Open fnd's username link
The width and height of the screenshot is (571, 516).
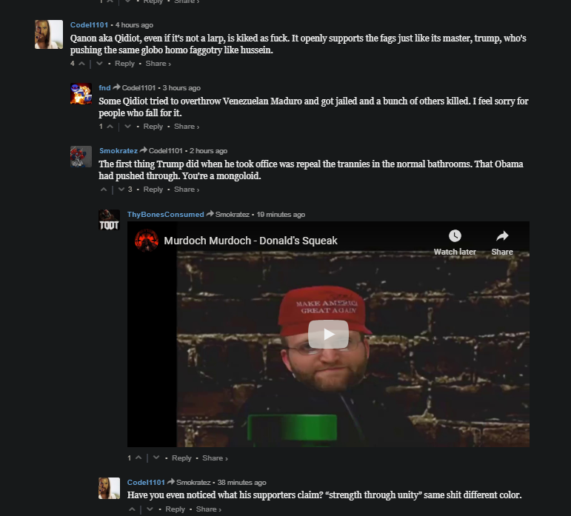[x=104, y=87]
